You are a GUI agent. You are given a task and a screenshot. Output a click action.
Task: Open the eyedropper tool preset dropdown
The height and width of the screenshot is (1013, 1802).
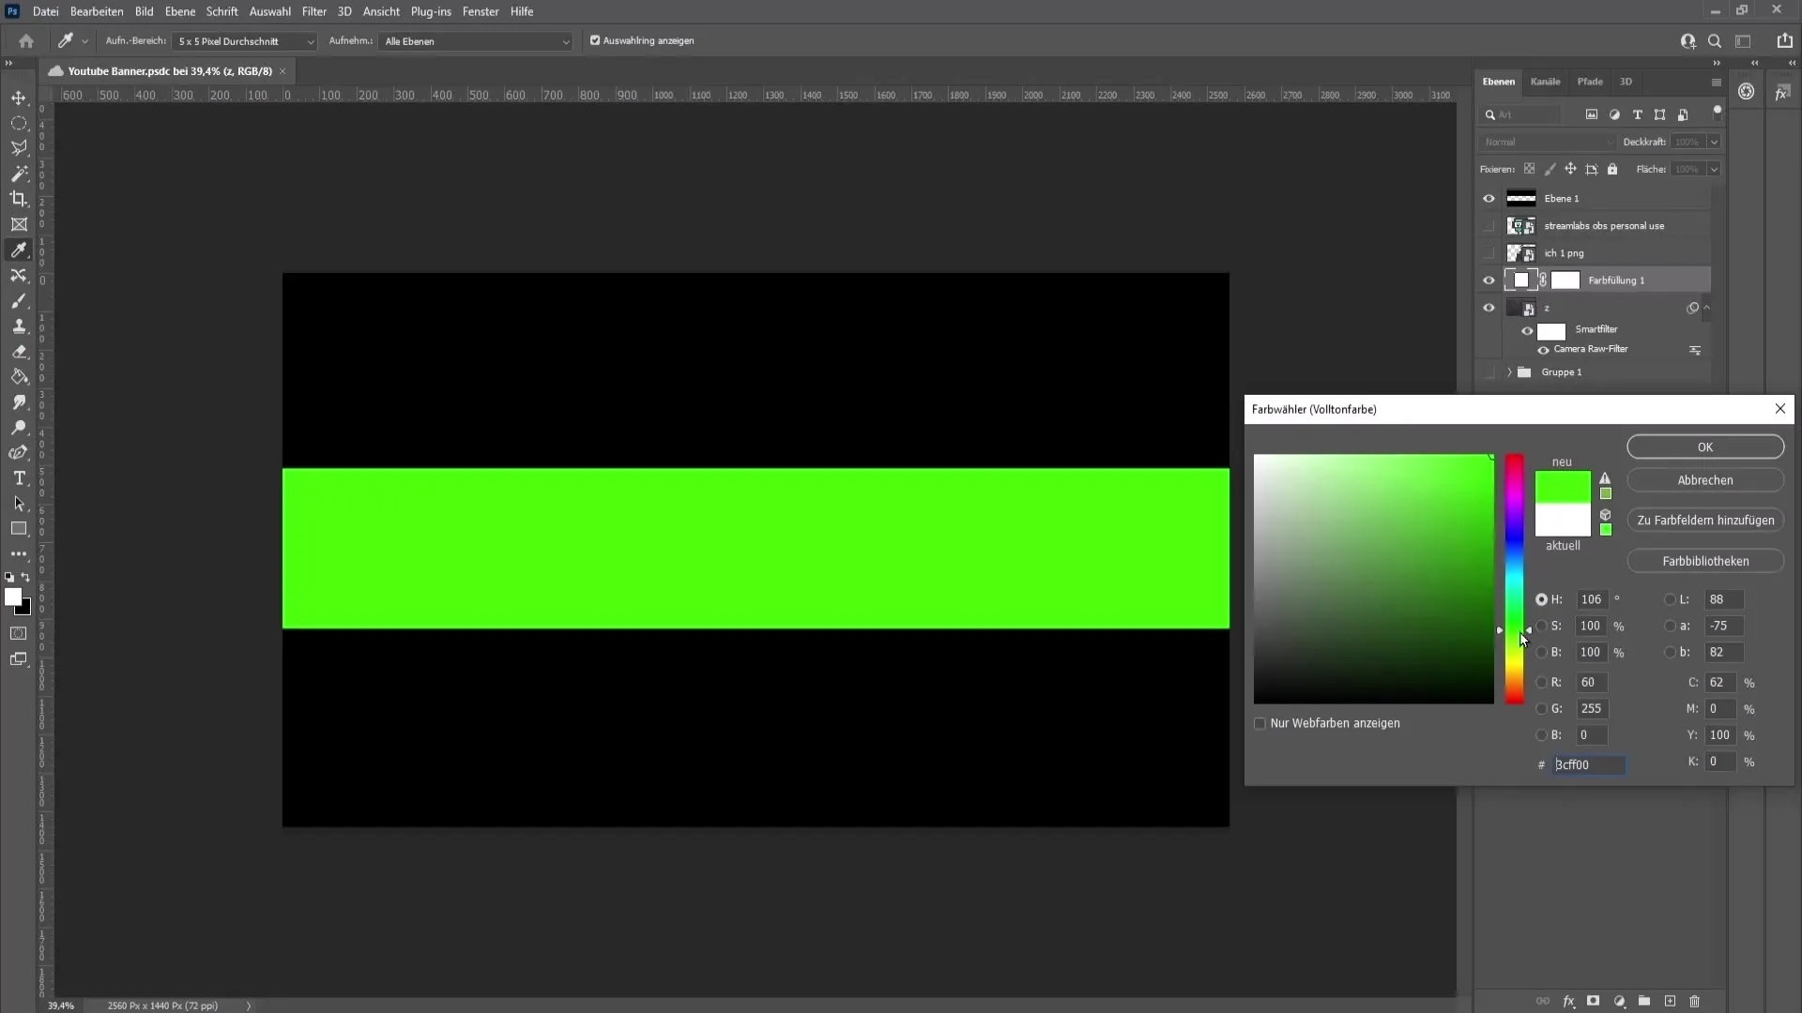tap(84, 41)
